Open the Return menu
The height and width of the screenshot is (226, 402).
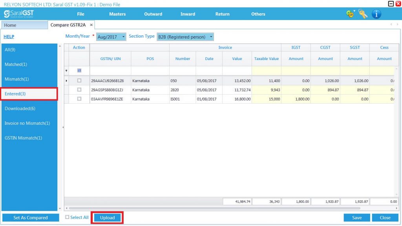coord(222,14)
